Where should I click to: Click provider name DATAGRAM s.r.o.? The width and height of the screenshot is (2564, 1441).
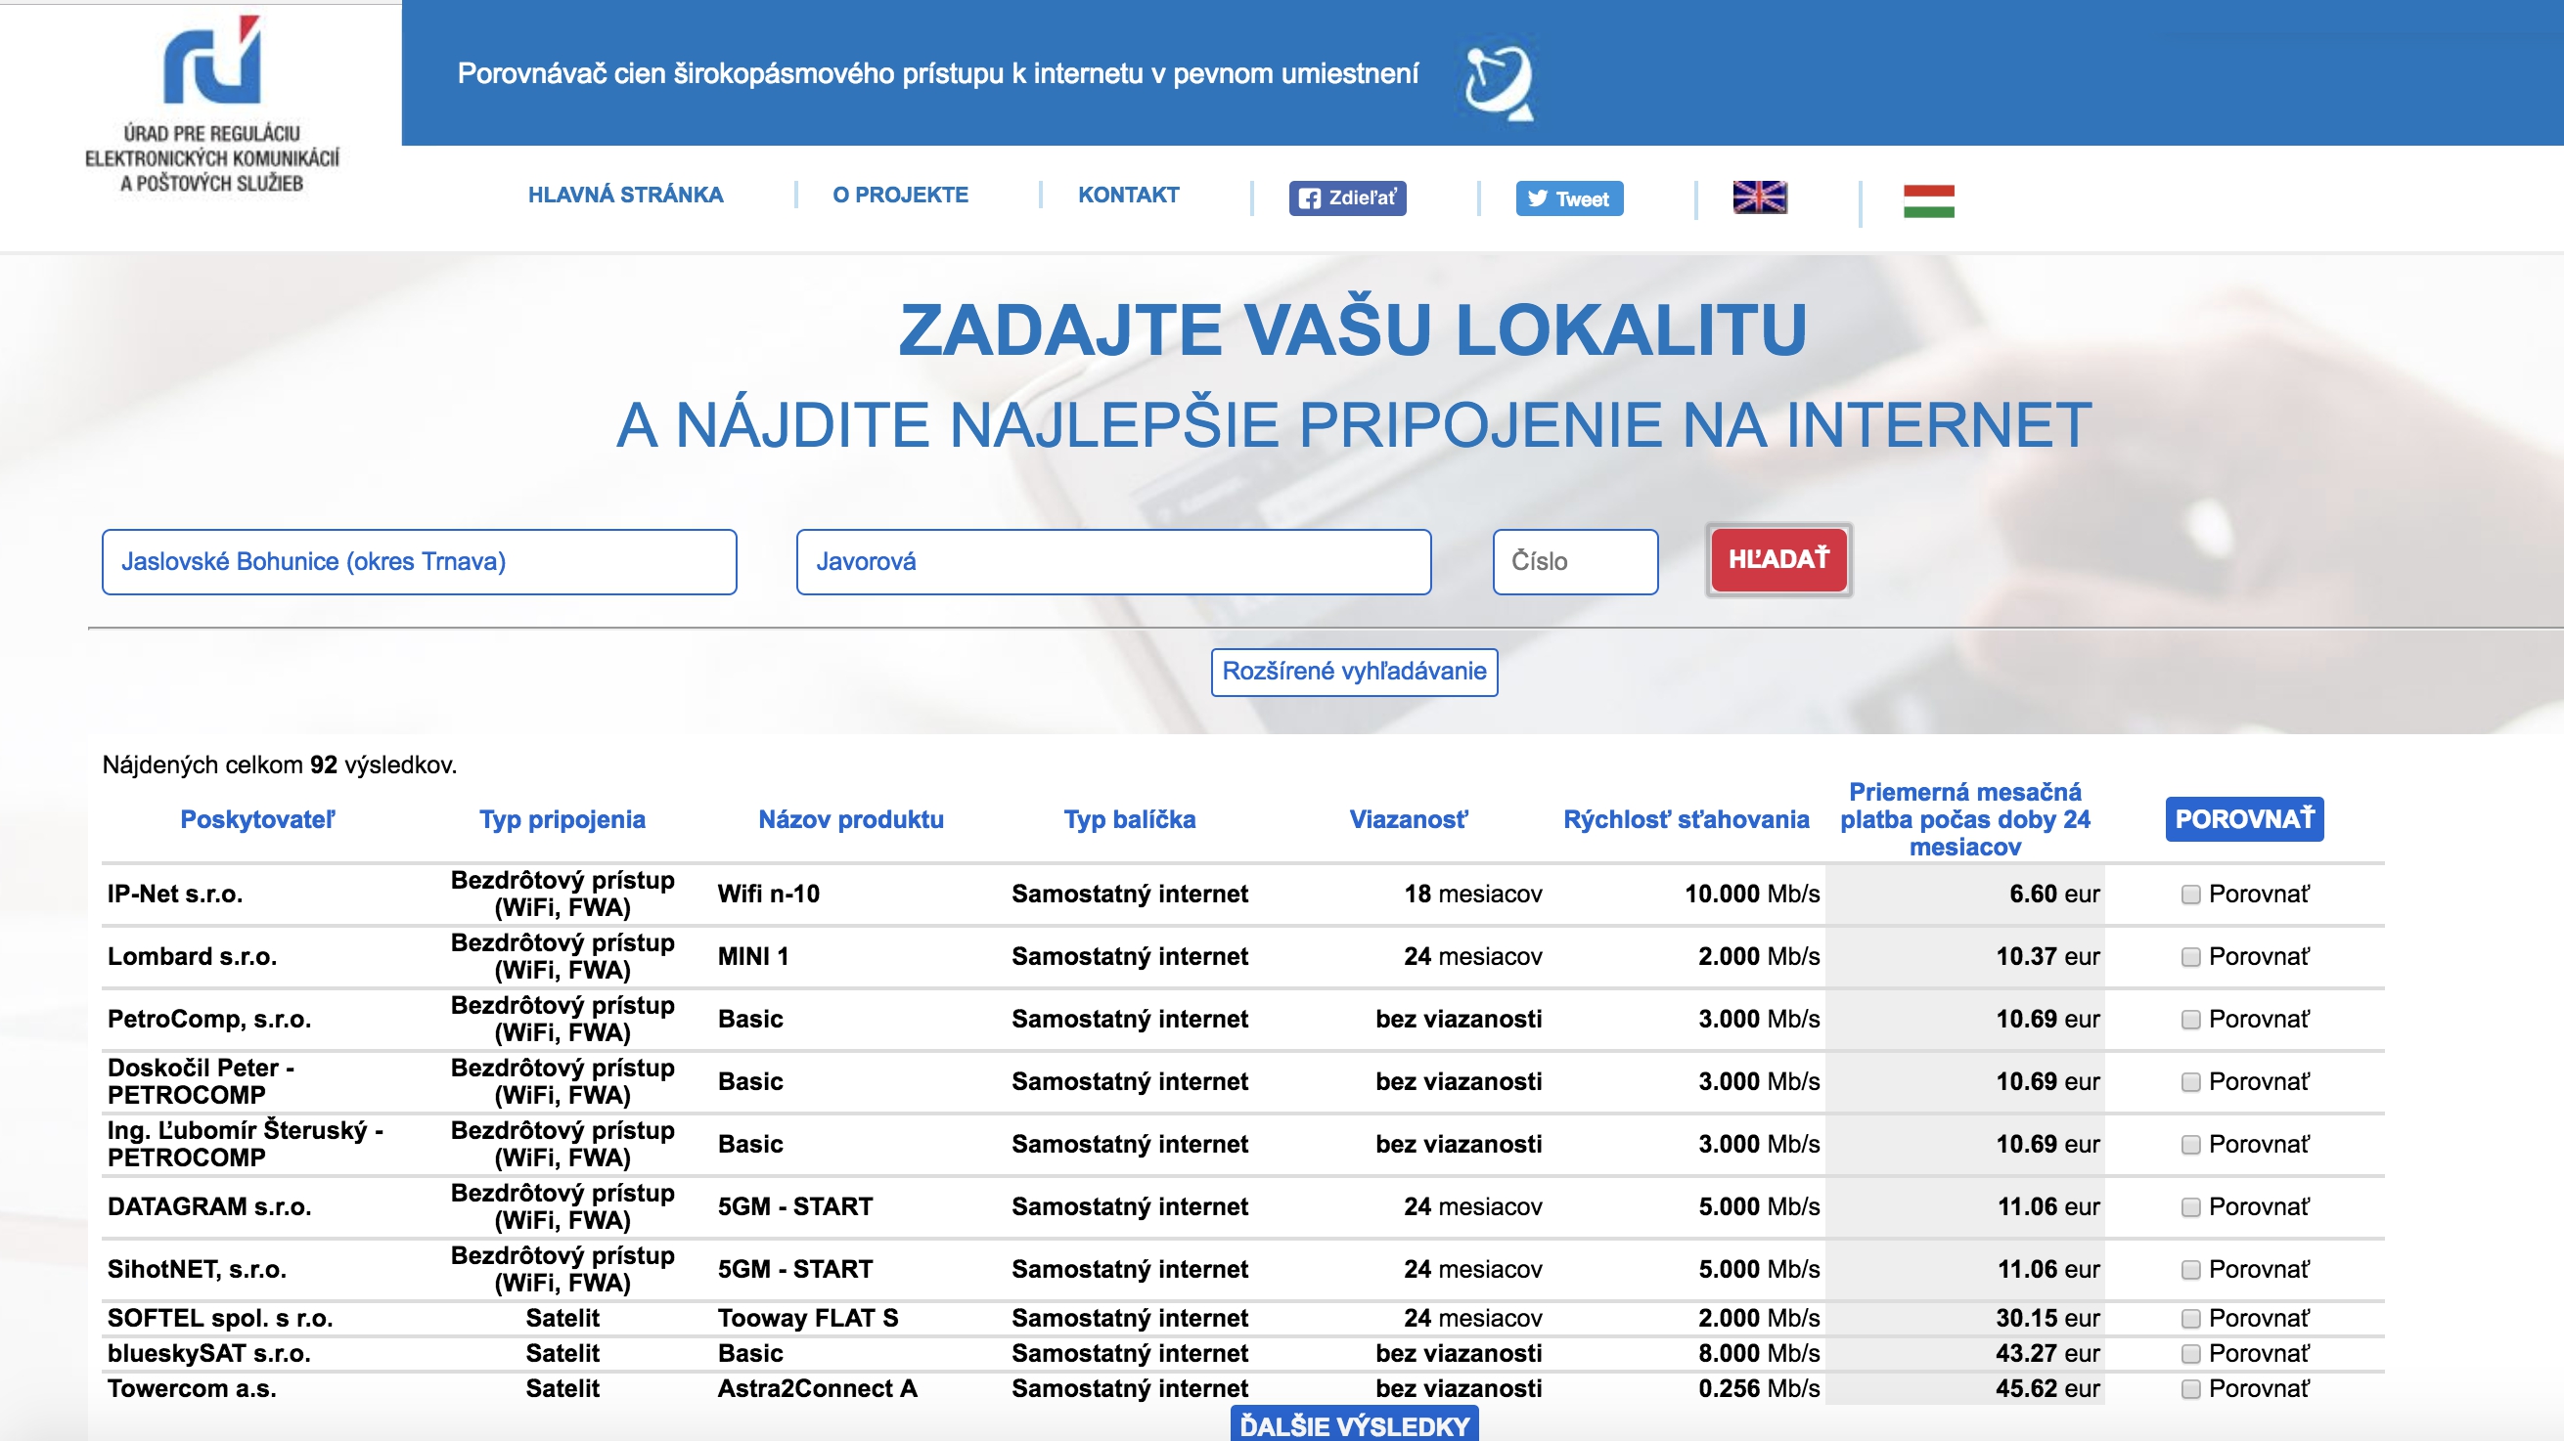[209, 1206]
